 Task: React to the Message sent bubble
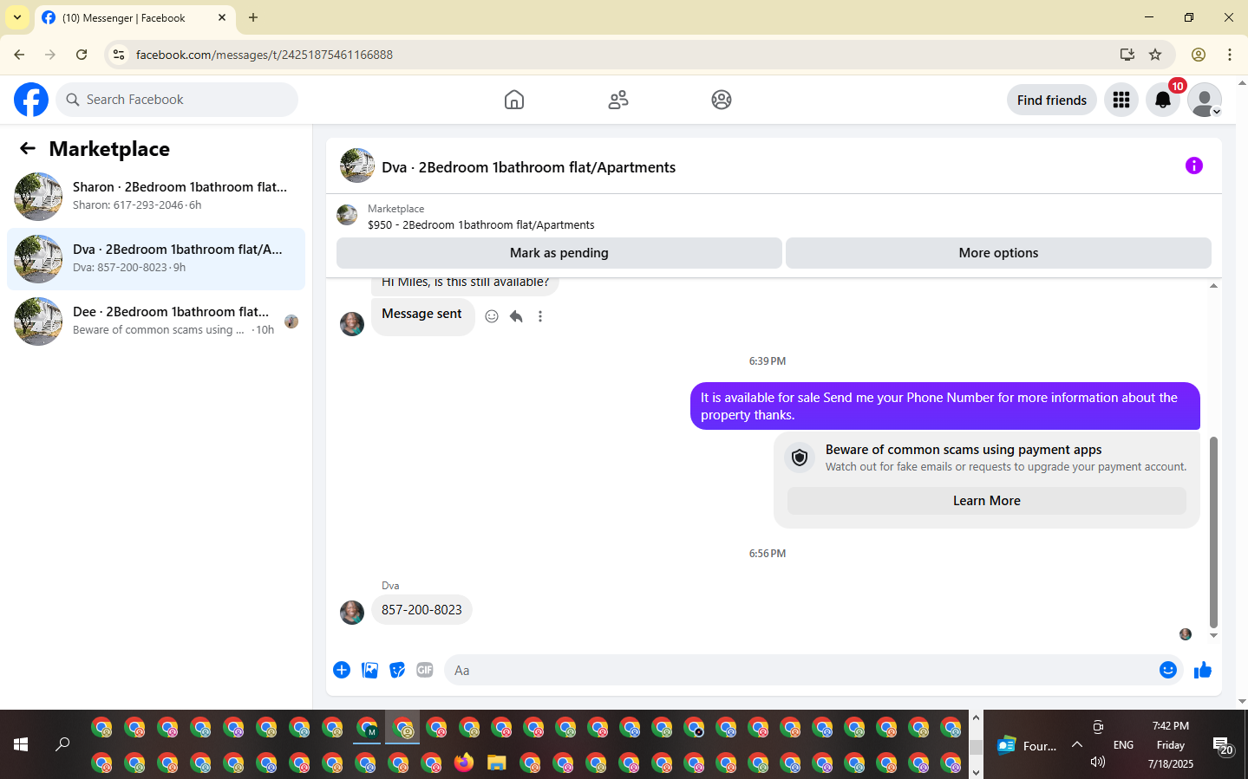(x=492, y=316)
